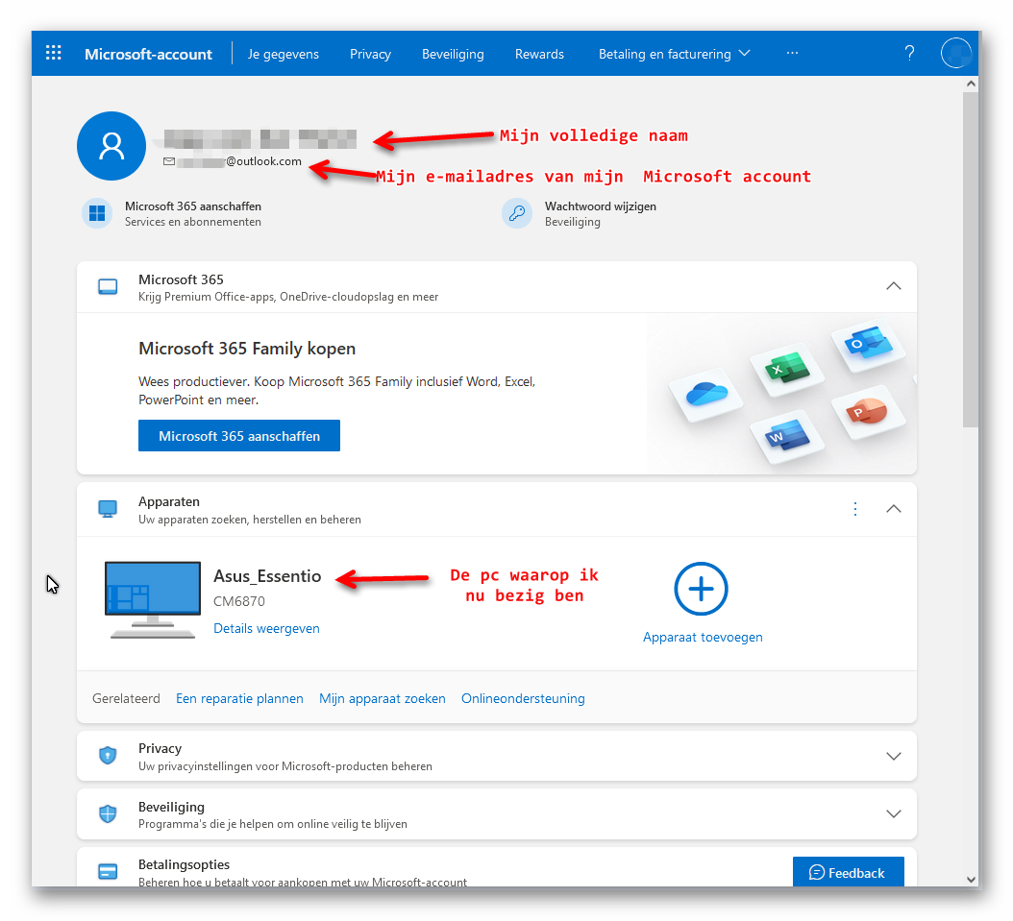Click the Asus_Essentio computer thumbnail
The width and height of the screenshot is (1013, 921).
(154, 600)
